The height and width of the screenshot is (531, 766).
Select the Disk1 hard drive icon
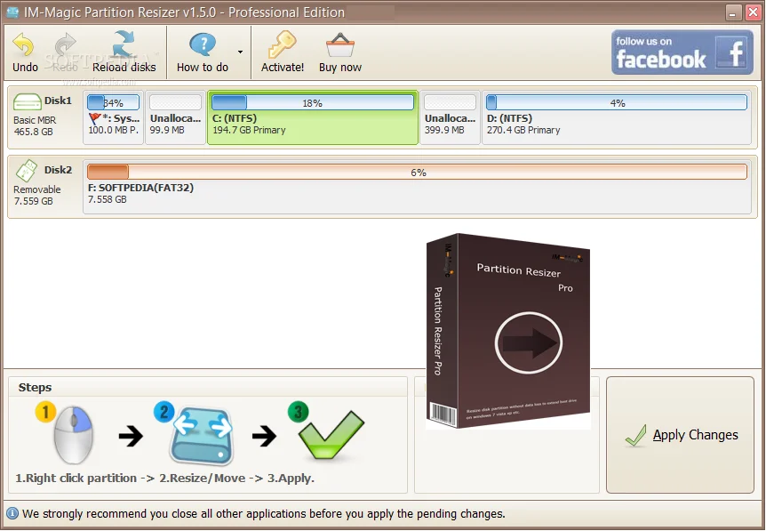[28, 101]
